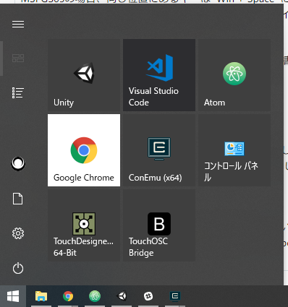This screenshot has width=288, height=307.
Task: Launch the TouchDesigner 64-Bit tile
Action: (x=84, y=225)
